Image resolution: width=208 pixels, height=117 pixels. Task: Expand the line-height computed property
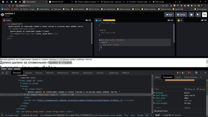pyautogui.click(x=154, y=103)
